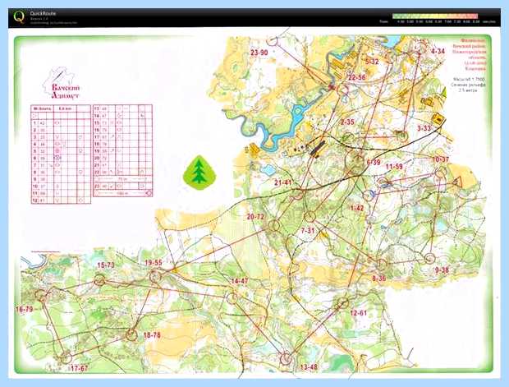Click the QuickRoute title text in header
The image size is (509, 387).
pos(43,13)
